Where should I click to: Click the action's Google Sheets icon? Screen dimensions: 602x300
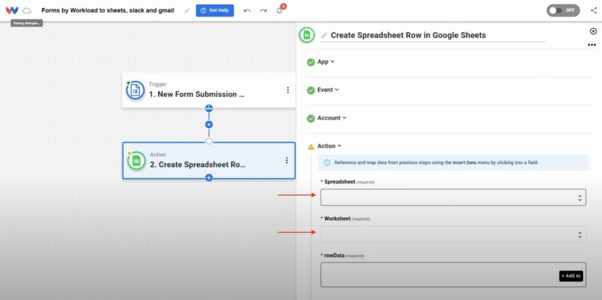136,161
